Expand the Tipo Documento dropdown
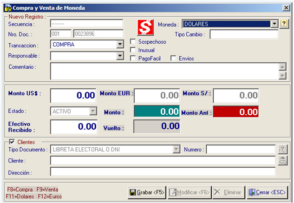Screen dimensions: 294x203 pyautogui.click(x=176, y=149)
